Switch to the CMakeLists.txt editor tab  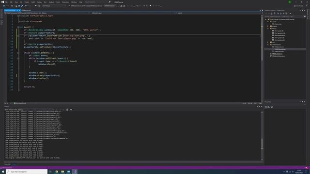pos(26,10)
